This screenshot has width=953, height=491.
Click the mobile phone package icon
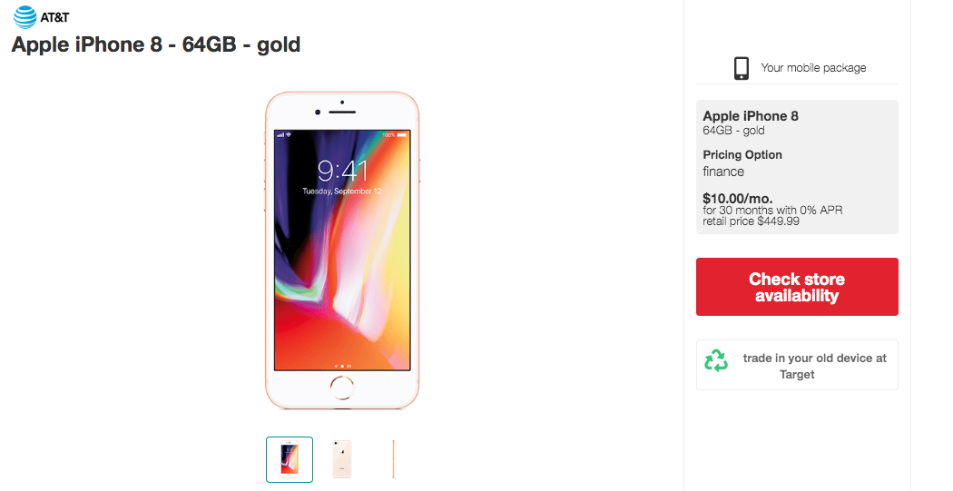coord(742,68)
